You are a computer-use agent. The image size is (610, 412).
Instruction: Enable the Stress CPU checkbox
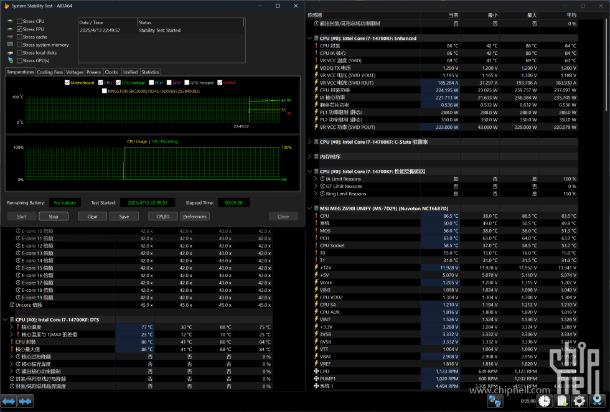19,21
